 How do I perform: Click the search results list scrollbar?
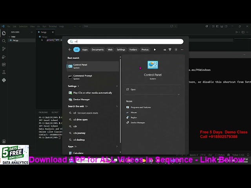(120, 100)
